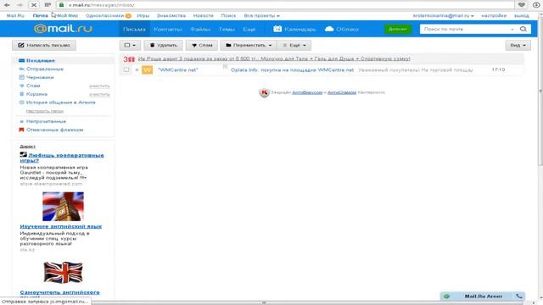Click очистить next to Корзина folder
The image size is (543, 305).
click(99, 94)
